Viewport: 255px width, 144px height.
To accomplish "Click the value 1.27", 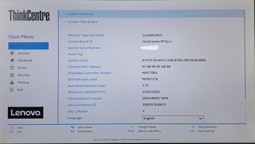I will [145, 85].
